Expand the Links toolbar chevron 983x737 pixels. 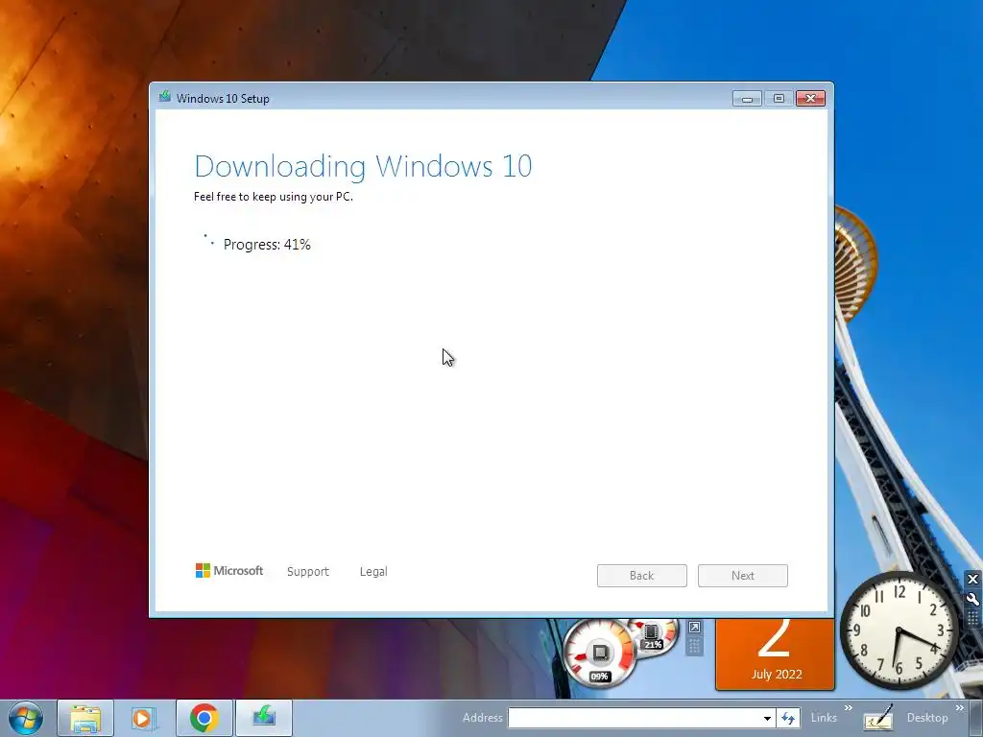tap(849, 708)
